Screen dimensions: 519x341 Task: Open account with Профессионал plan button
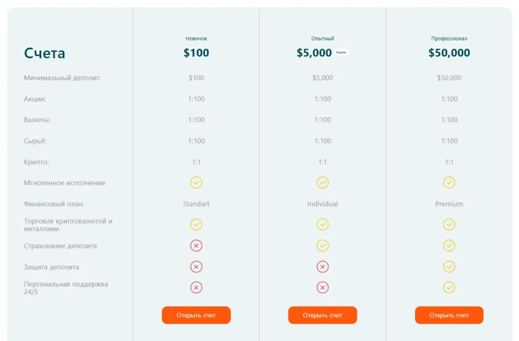point(449,315)
